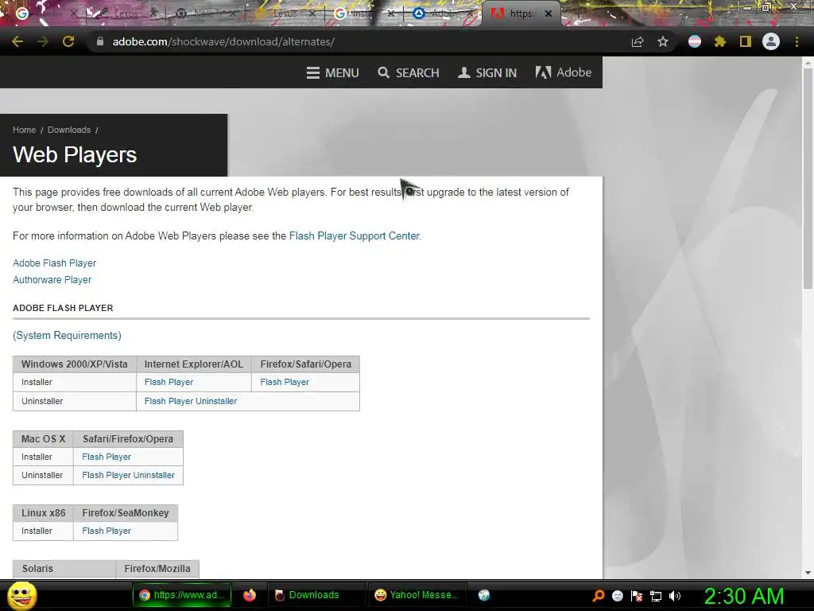
Task: Open the Firefox taskbar icon
Action: pos(250,595)
